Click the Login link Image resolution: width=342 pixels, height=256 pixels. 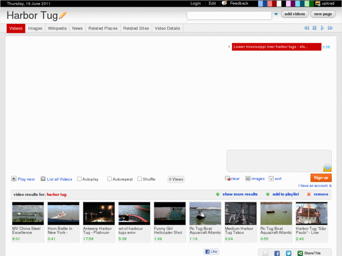pyautogui.click(x=195, y=3)
